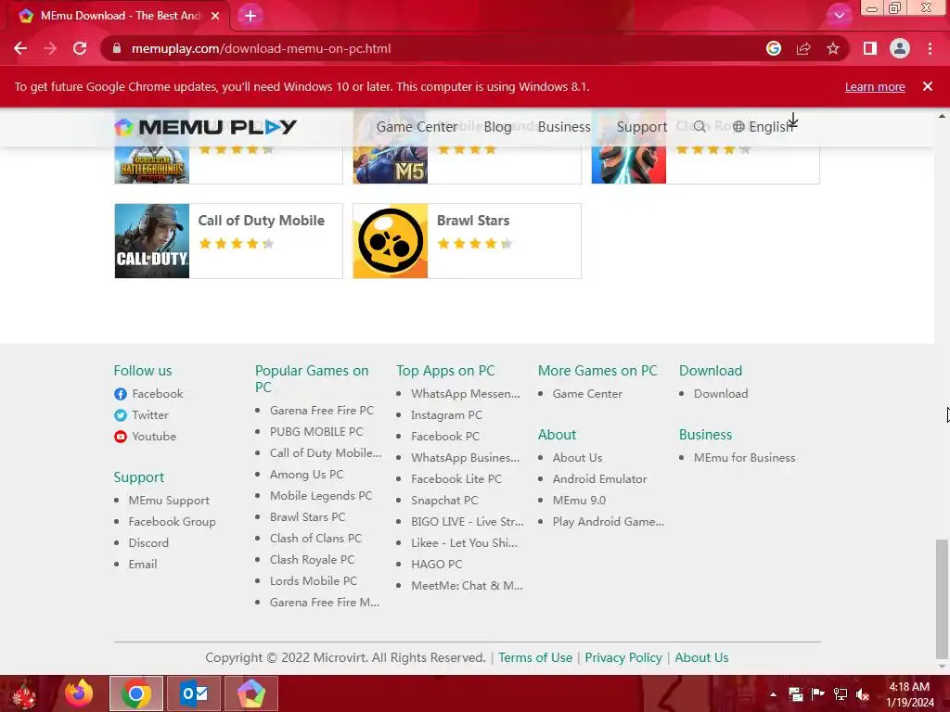Image resolution: width=950 pixels, height=712 pixels.
Task: Open PUBG MOBILE PC link
Action: point(316,431)
